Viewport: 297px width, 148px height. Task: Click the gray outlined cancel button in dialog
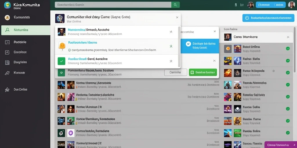[x=175, y=72]
